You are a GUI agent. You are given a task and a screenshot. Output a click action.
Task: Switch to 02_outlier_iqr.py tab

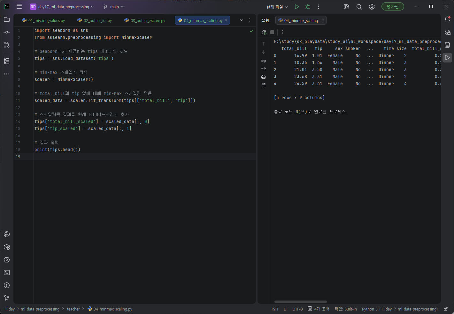pyautogui.click(x=95, y=20)
